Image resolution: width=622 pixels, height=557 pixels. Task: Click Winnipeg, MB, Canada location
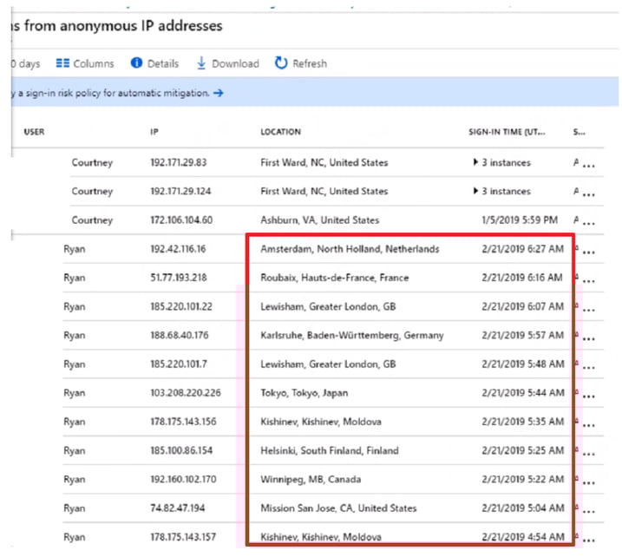tap(311, 480)
